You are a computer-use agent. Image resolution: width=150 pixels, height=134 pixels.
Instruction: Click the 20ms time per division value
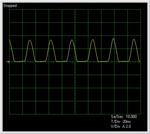point(127,122)
